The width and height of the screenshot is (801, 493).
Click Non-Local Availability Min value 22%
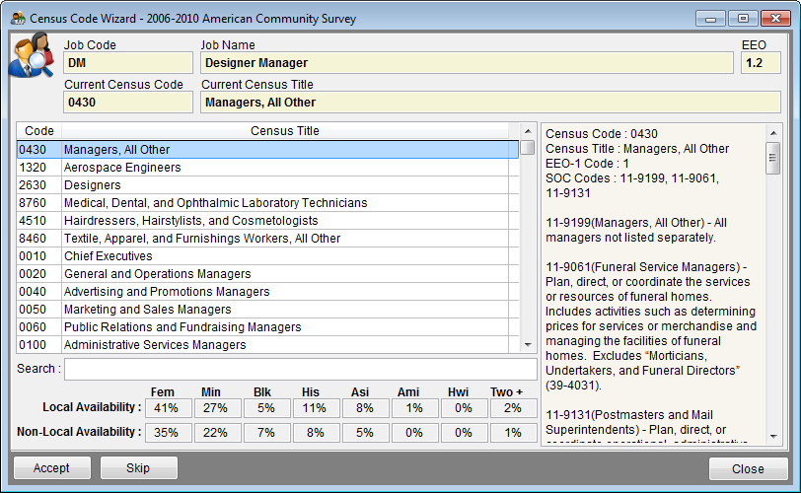click(x=218, y=433)
